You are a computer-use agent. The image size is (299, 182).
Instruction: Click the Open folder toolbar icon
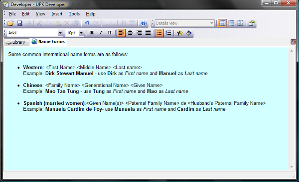coord(10,23)
